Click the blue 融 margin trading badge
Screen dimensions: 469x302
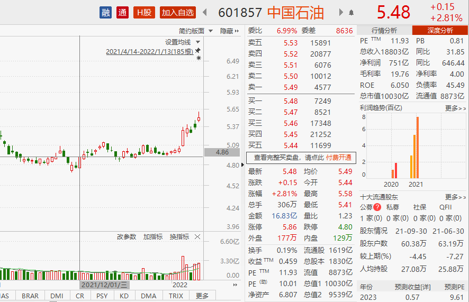105,13
